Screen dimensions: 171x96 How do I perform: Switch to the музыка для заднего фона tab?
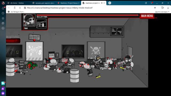coord(44,3)
